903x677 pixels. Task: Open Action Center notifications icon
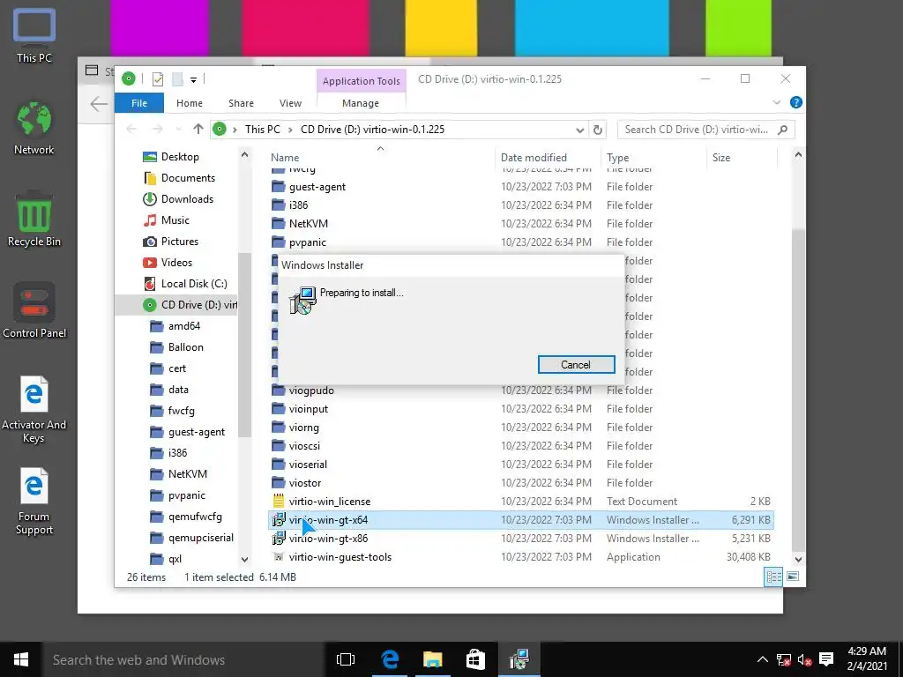coord(826,659)
